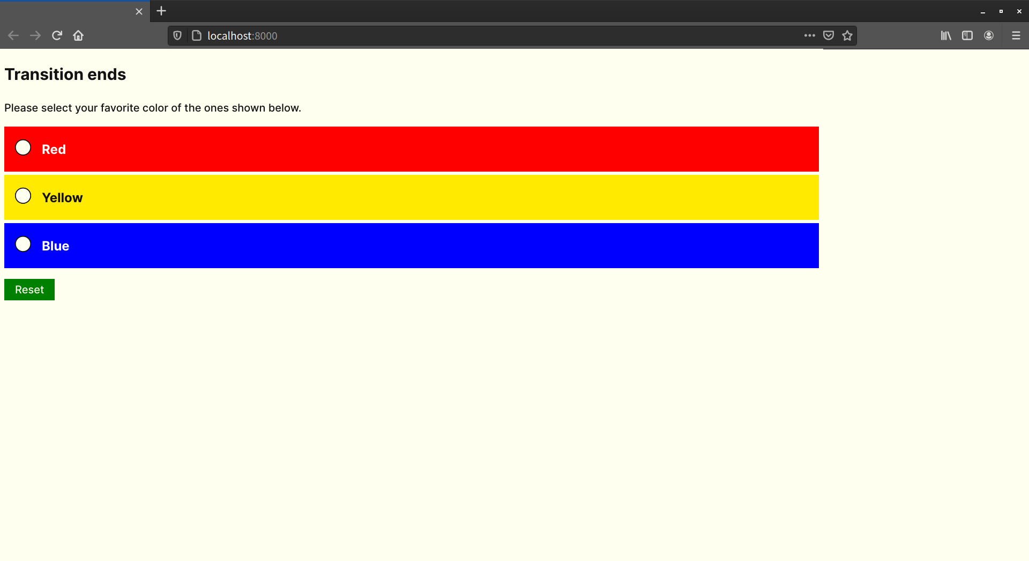Open the Firefox account icon

coord(989,36)
